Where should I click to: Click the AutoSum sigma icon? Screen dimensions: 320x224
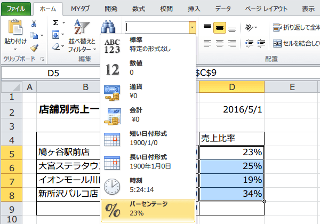pyautogui.click(x=56, y=23)
